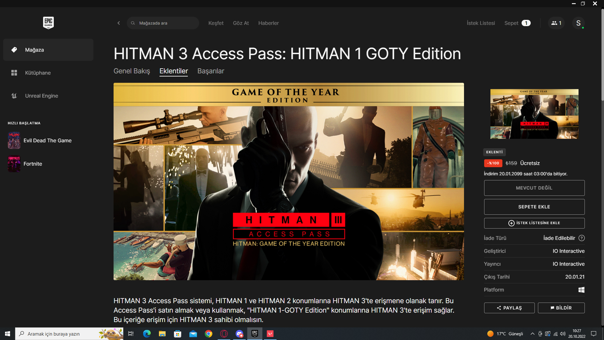Image resolution: width=604 pixels, height=340 pixels.
Task: Switch to the Genel Bakış tab
Action: (x=131, y=71)
